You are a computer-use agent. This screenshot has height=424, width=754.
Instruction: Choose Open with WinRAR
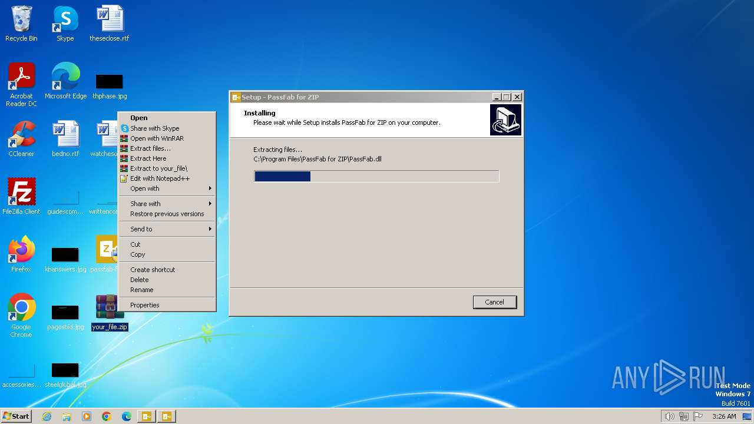[167, 138]
